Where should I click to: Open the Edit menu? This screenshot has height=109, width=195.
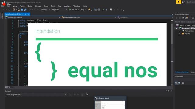9,6
